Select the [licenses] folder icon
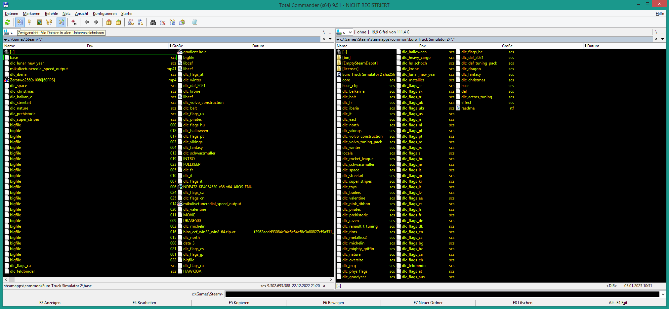 point(339,69)
